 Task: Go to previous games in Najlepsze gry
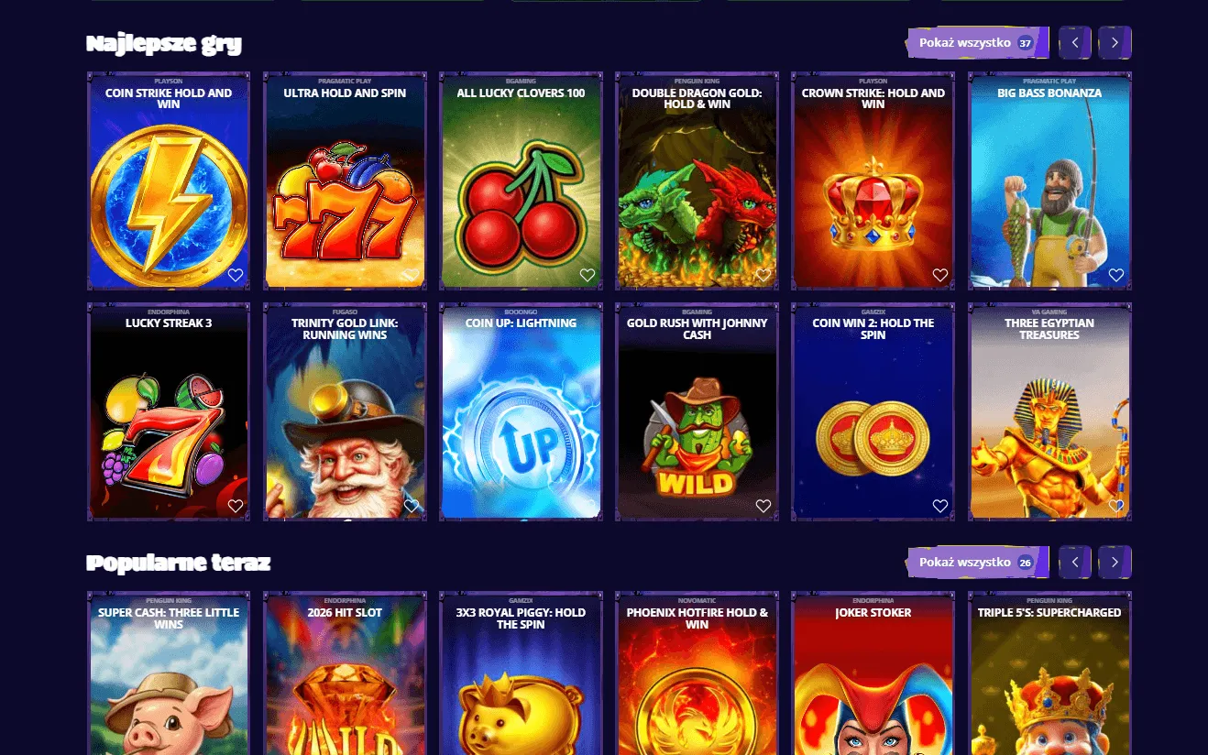click(x=1075, y=42)
